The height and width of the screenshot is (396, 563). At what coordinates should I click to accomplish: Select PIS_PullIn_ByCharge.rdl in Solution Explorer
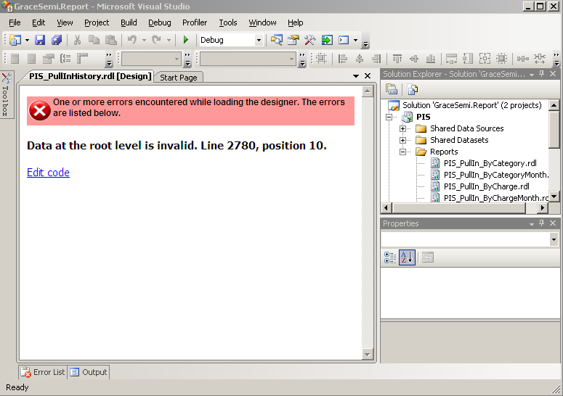486,186
